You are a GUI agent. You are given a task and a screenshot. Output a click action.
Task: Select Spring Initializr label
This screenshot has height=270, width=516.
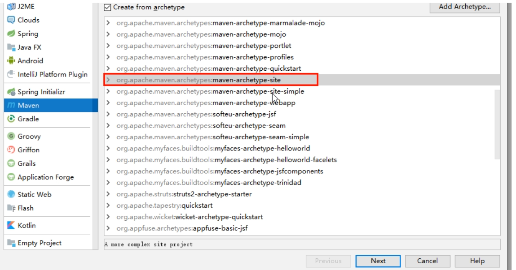click(41, 92)
